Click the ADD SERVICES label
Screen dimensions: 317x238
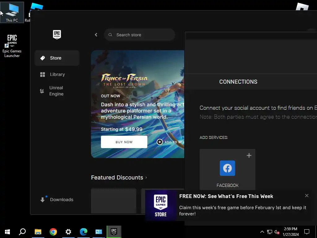coord(214,138)
